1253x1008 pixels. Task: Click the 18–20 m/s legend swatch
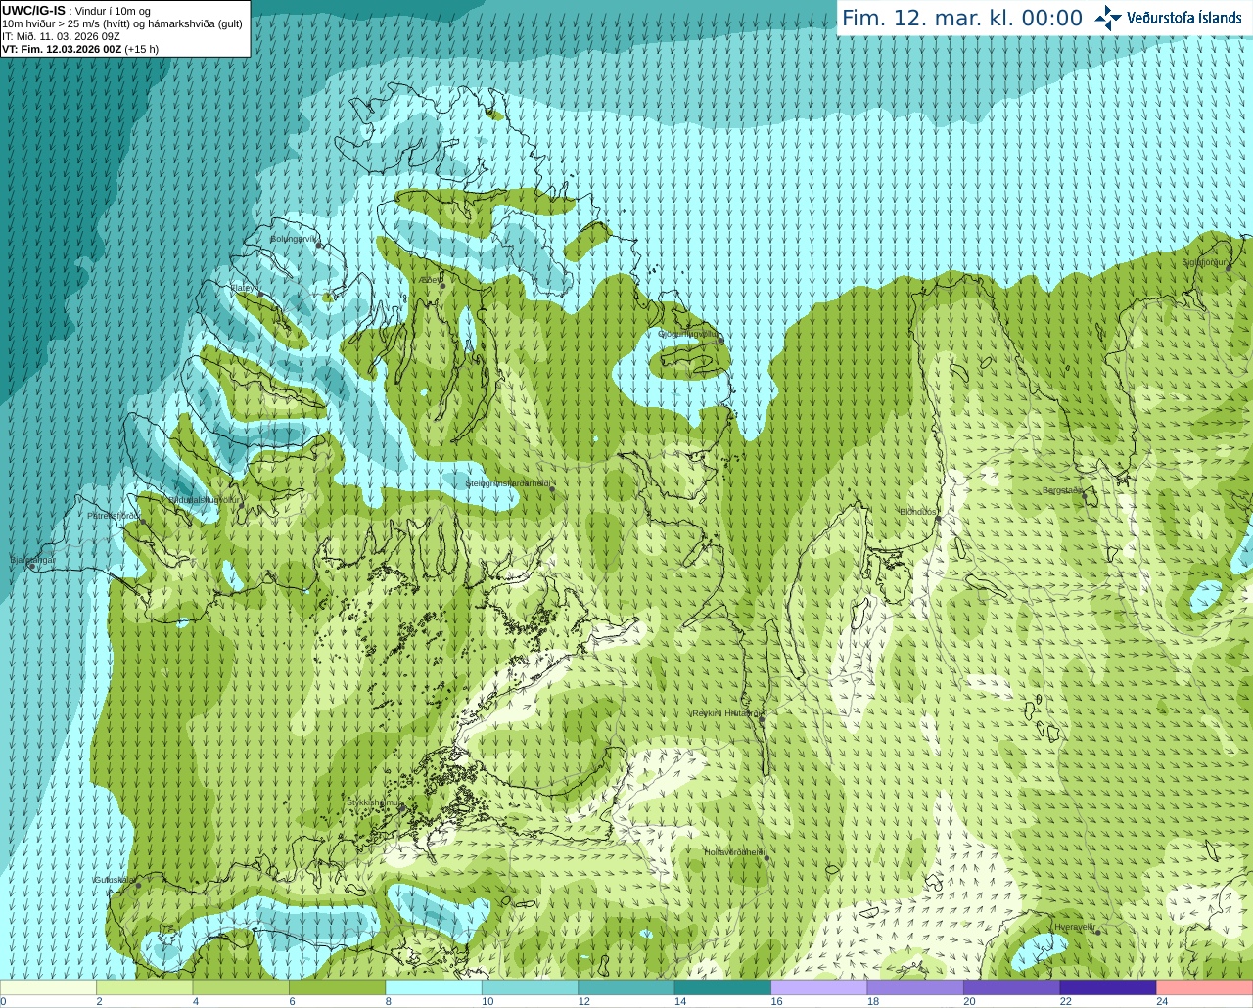915,987
